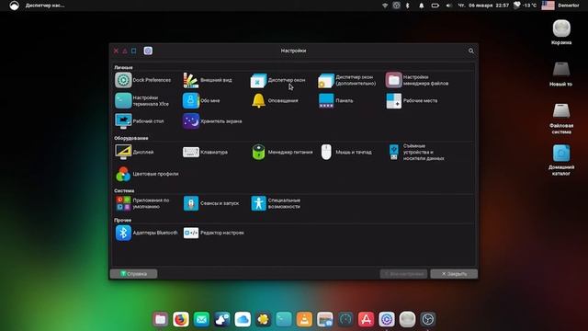Open Внешний вид appearance settings
This screenshot has width=588, height=331.
208,80
